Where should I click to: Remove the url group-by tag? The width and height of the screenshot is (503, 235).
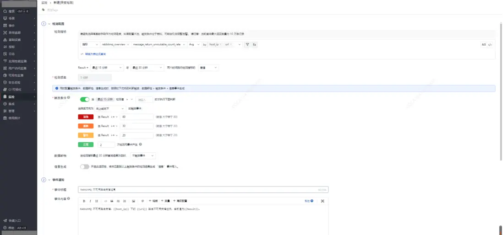click(230, 44)
